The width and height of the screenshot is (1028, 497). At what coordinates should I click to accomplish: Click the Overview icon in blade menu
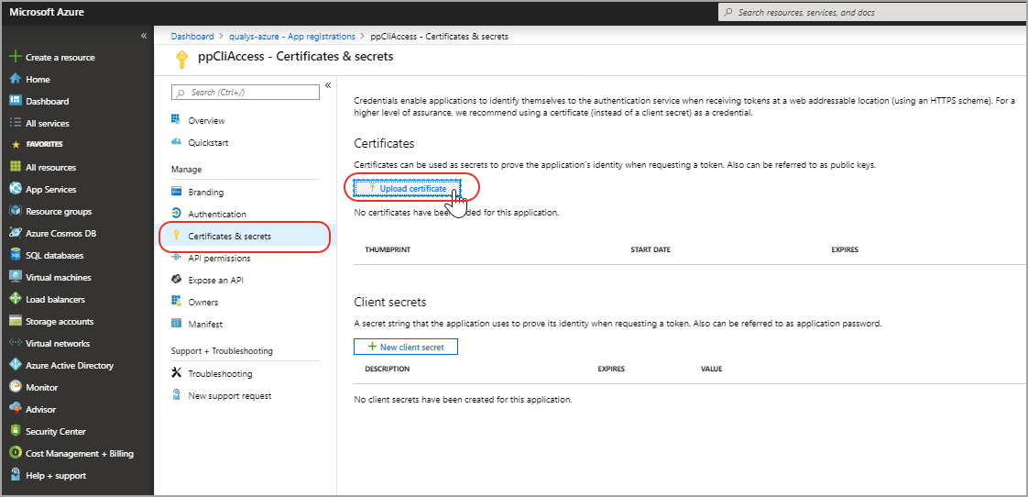[176, 120]
